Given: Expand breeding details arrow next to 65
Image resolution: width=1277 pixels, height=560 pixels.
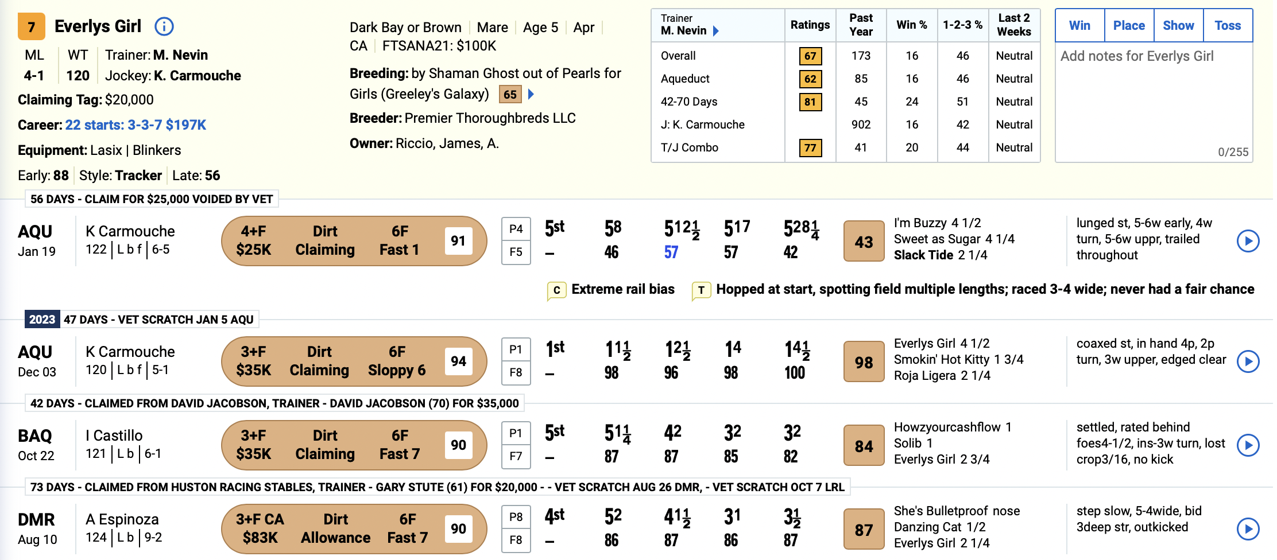Looking at the screenshot, I should point(531,94).
